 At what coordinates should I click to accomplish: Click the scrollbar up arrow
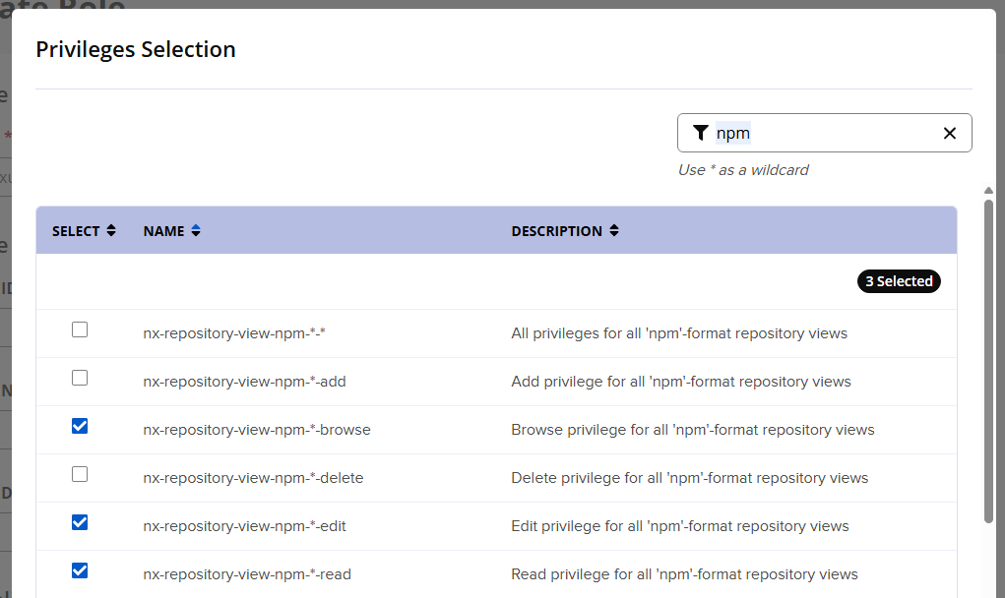[988, 191]
